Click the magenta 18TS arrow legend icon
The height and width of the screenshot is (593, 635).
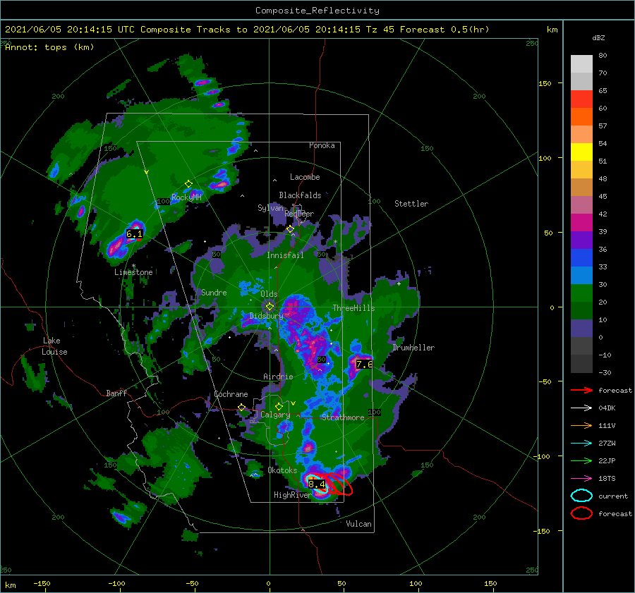click(x=581, y=479)
